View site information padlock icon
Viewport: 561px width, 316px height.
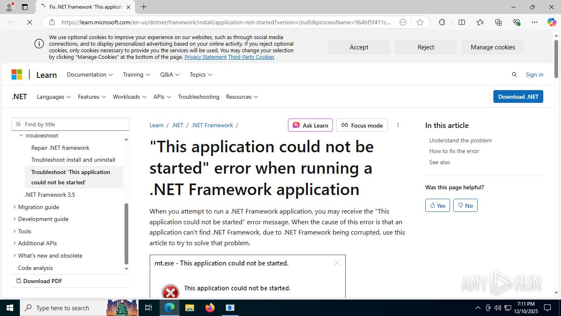pos(52,22)
